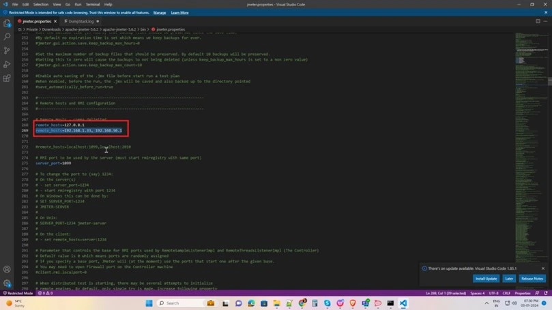Open Release Notes from notification
Screen dimensions: 552x310
pos(532,279)
